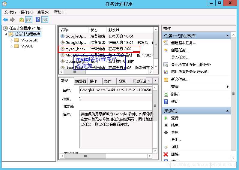Open the 操作(A) menu
The image size is (239, 170).
26,12
